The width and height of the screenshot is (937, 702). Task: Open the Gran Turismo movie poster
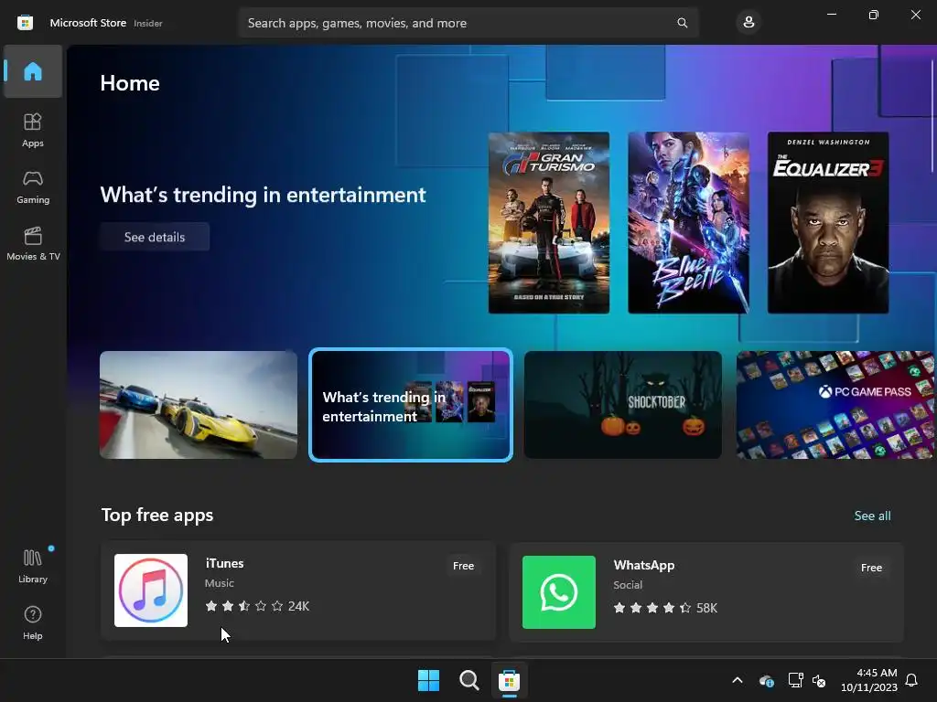[x=549, y=223]
